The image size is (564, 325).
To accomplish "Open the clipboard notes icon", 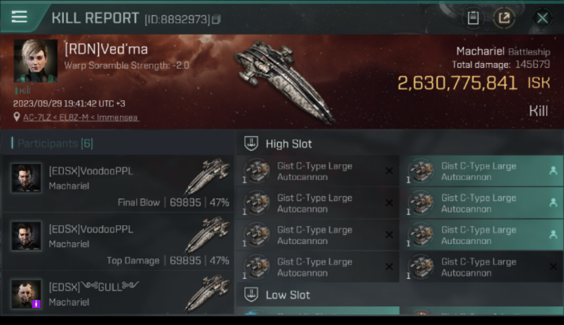I will tap(473, 18).
